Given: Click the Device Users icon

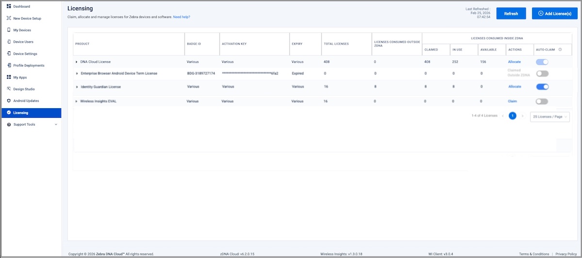Looking at the screenshot, I should click(x=9, y=42).
